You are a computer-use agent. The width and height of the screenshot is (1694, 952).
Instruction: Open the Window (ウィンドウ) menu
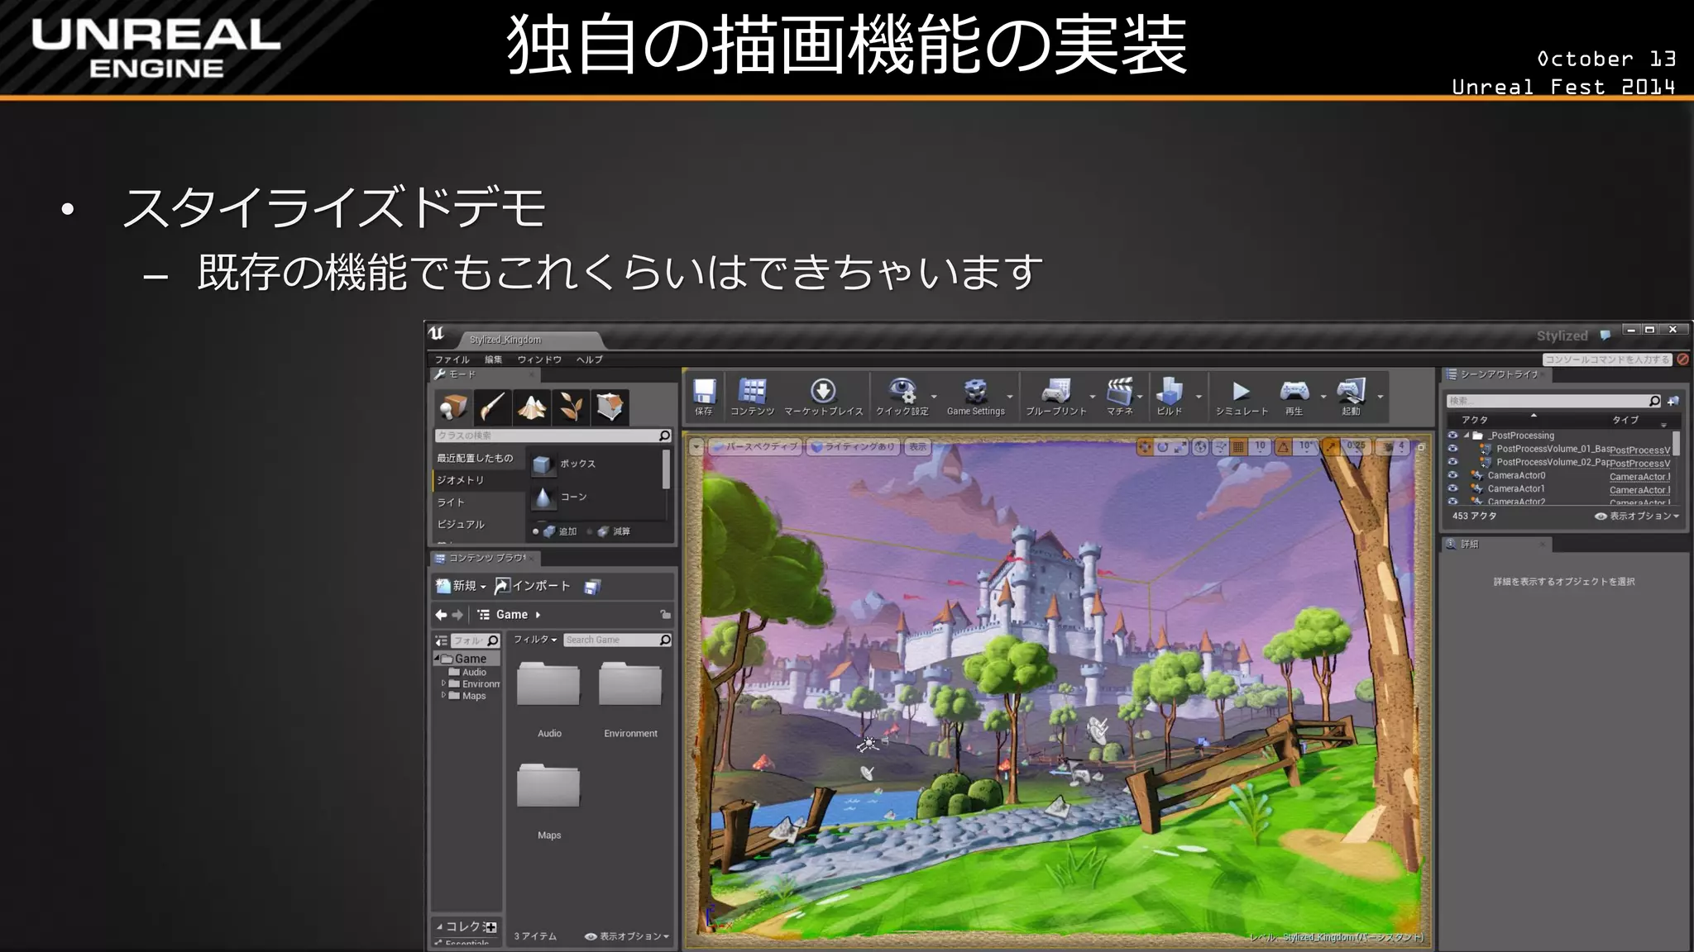539,359
